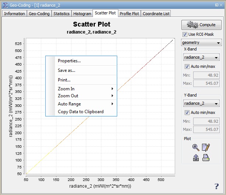The width and height of the screenshot is (226, 195).
Task: Open the X-Band radiance_2 dropdown
Action: [x=201, y=57]
